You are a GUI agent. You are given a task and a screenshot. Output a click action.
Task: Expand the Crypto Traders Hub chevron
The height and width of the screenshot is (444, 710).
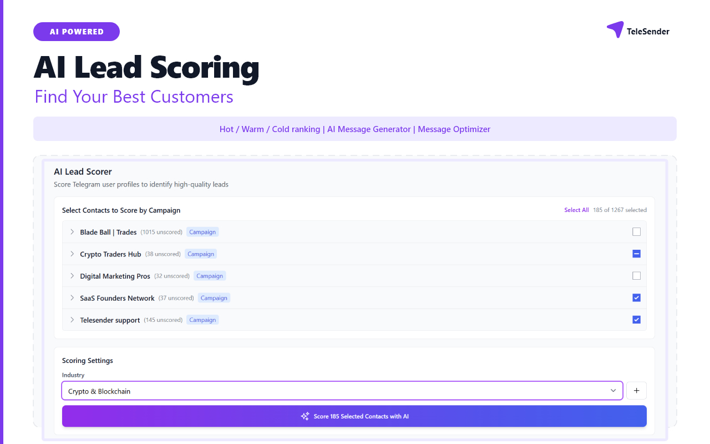72,254
